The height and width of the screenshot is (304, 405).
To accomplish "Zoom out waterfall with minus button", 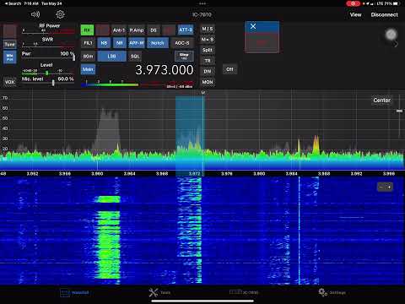I will click(x=381, y=187).
